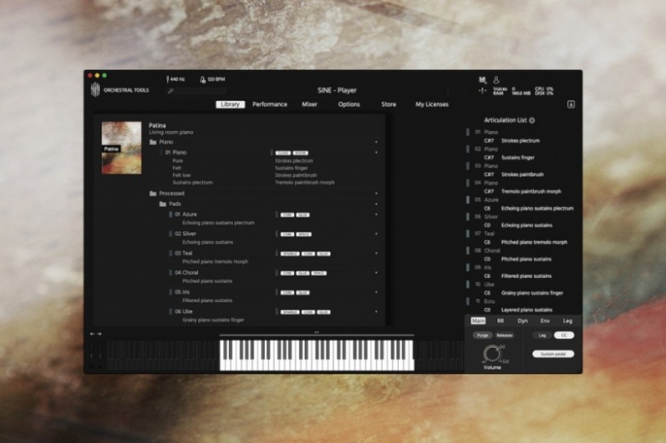Go to the Store tab
666x443 pixels.
click(388, 104)
